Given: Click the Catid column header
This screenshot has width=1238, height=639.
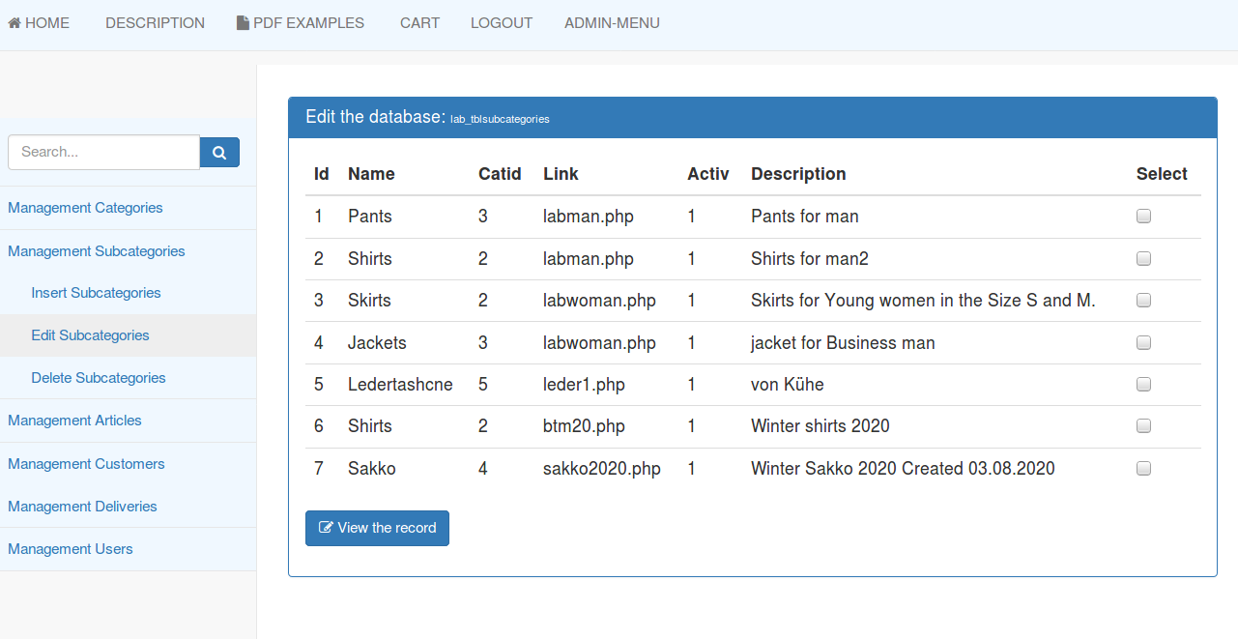Looking at the screenshot, I should tap(500, 174).
